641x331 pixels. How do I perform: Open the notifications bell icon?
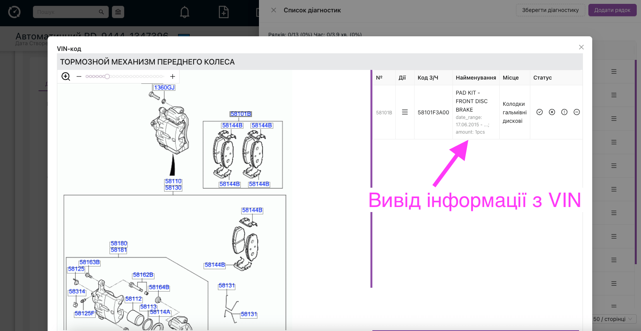point(185,12)
